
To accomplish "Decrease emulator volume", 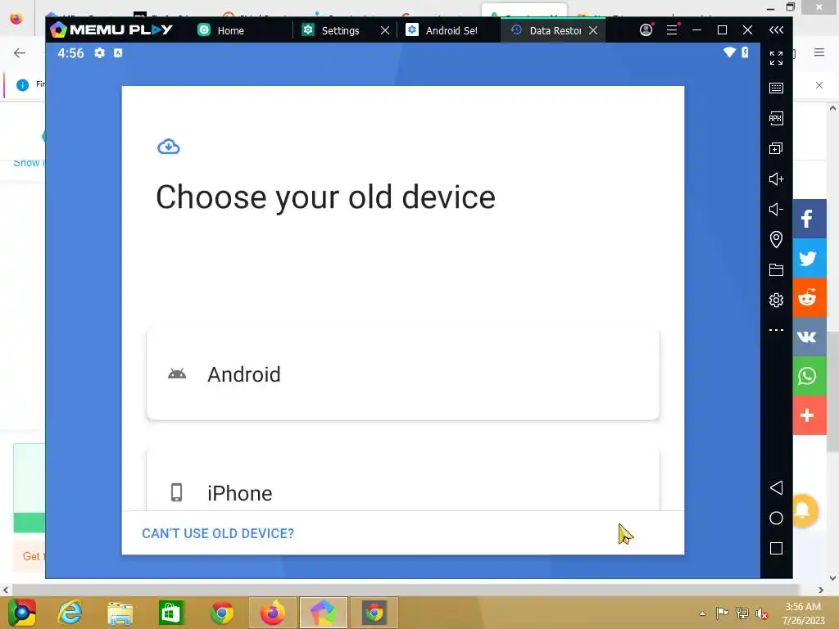I will pos(776,209).
